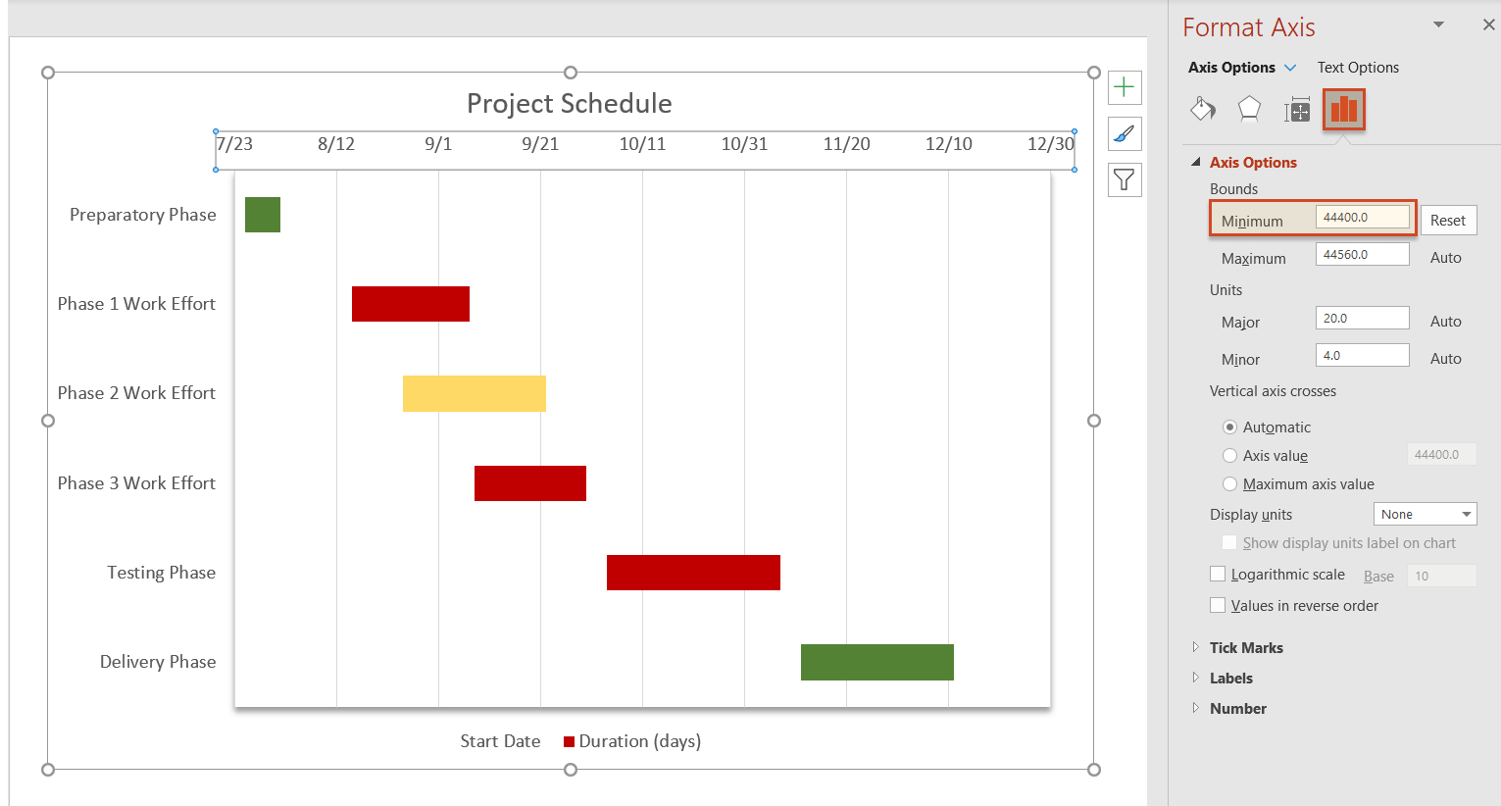Select the red Duration legend swatch
Screen dimensions: 1501x806
pos(570,740)
